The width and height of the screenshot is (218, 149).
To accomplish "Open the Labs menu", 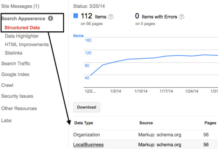I will point(6,120).
